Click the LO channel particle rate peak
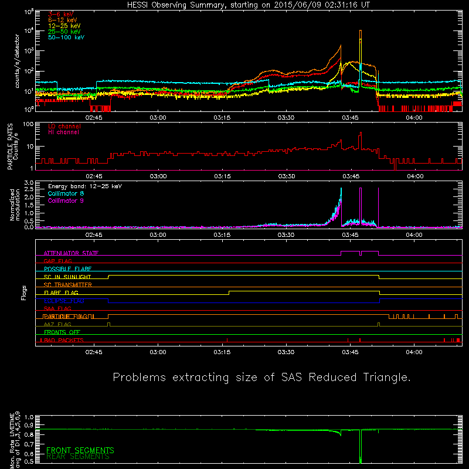The image size is (469, 469). coord(361,132)
